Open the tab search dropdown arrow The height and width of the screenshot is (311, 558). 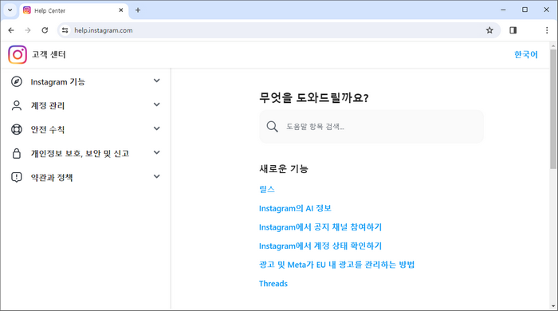pos(10,10)
